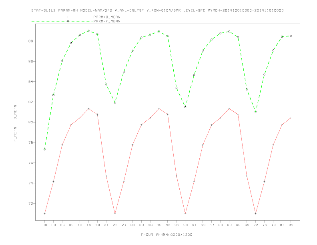Click the y-axis tick label 84
This screenshot has height=245, width=317.
[30, 82]
